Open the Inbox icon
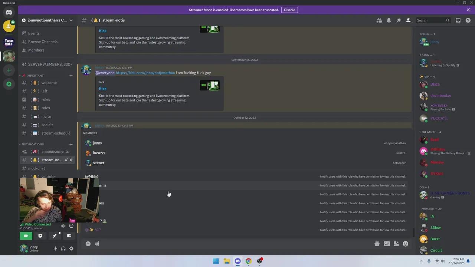This screenshot has width=475, height=267. pos(458,20)
